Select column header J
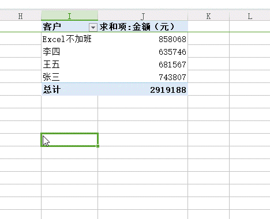The height and width of the screenshot is (219, 270). 142,16
